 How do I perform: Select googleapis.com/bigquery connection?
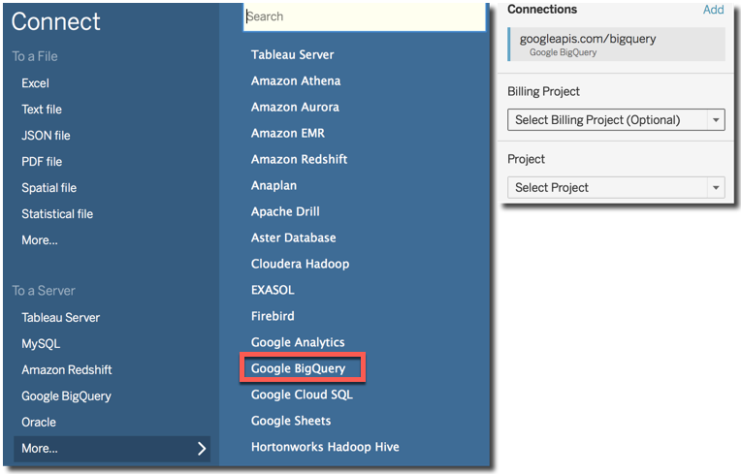point(616,44)
